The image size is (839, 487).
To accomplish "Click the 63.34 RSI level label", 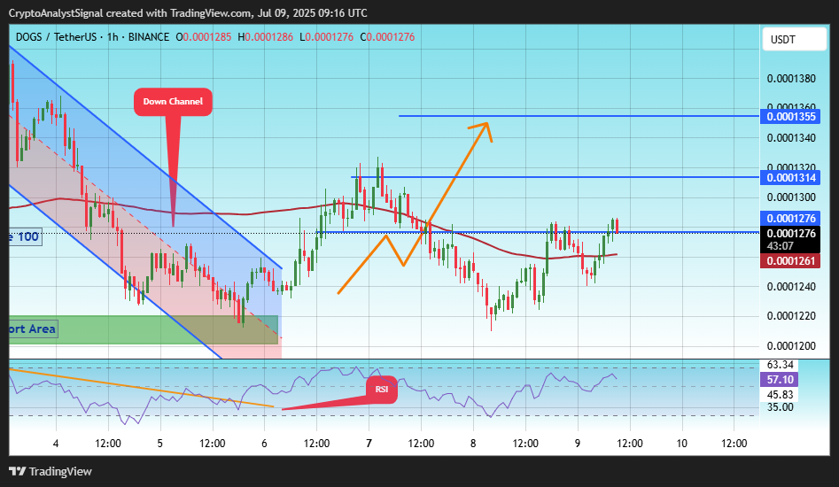I will pyautogui.click(x=781, y=365).
